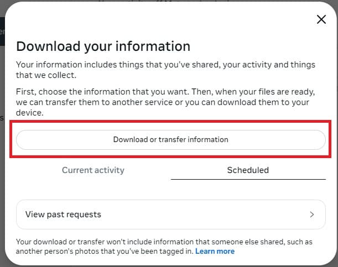The image size is (338, 267).
Task: Click the red highlight border around the button
Action: (x=170, y=122)
